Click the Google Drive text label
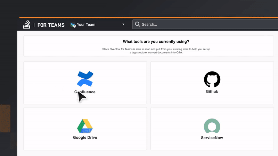Viewport: 278px width, 156px height. coord(85,137)
